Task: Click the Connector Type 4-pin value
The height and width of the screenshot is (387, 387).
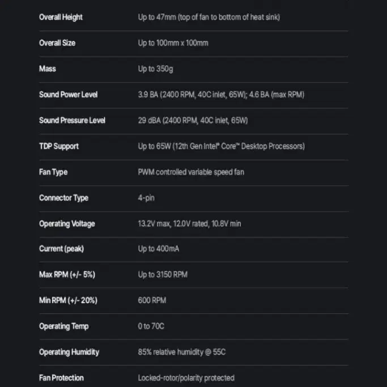Action: point(146,198)
